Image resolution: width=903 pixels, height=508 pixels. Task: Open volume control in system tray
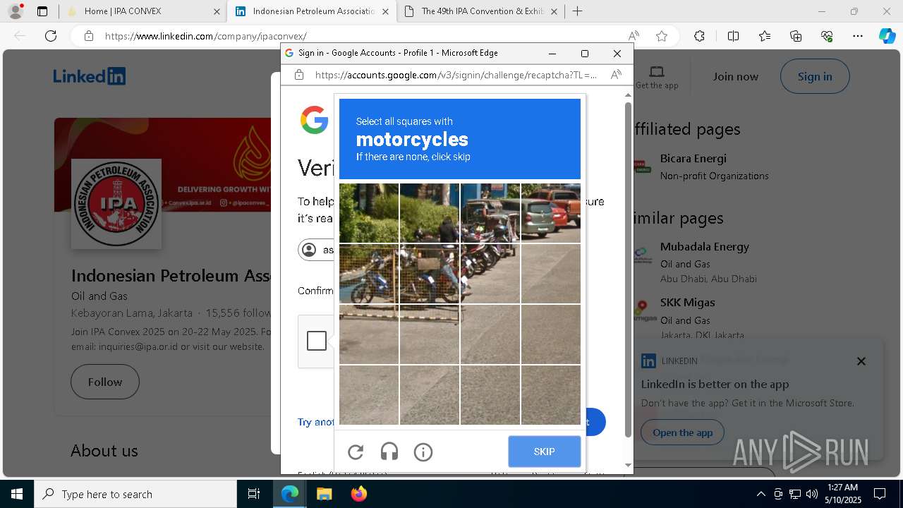point(811,494)
